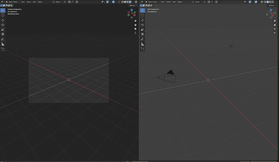Open Select menu in left viewport
Screen dimensions: 279x162
[x=29, y=2]
